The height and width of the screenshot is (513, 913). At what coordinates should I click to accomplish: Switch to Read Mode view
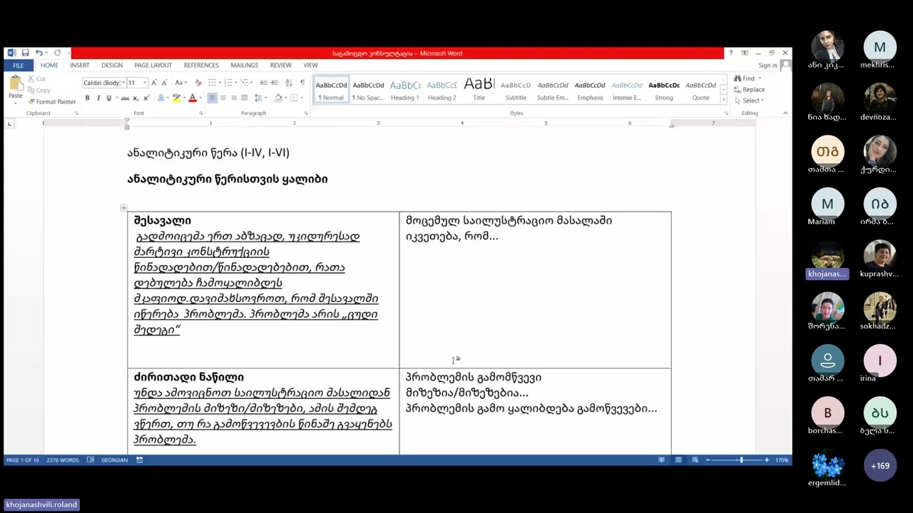(662, 460)
